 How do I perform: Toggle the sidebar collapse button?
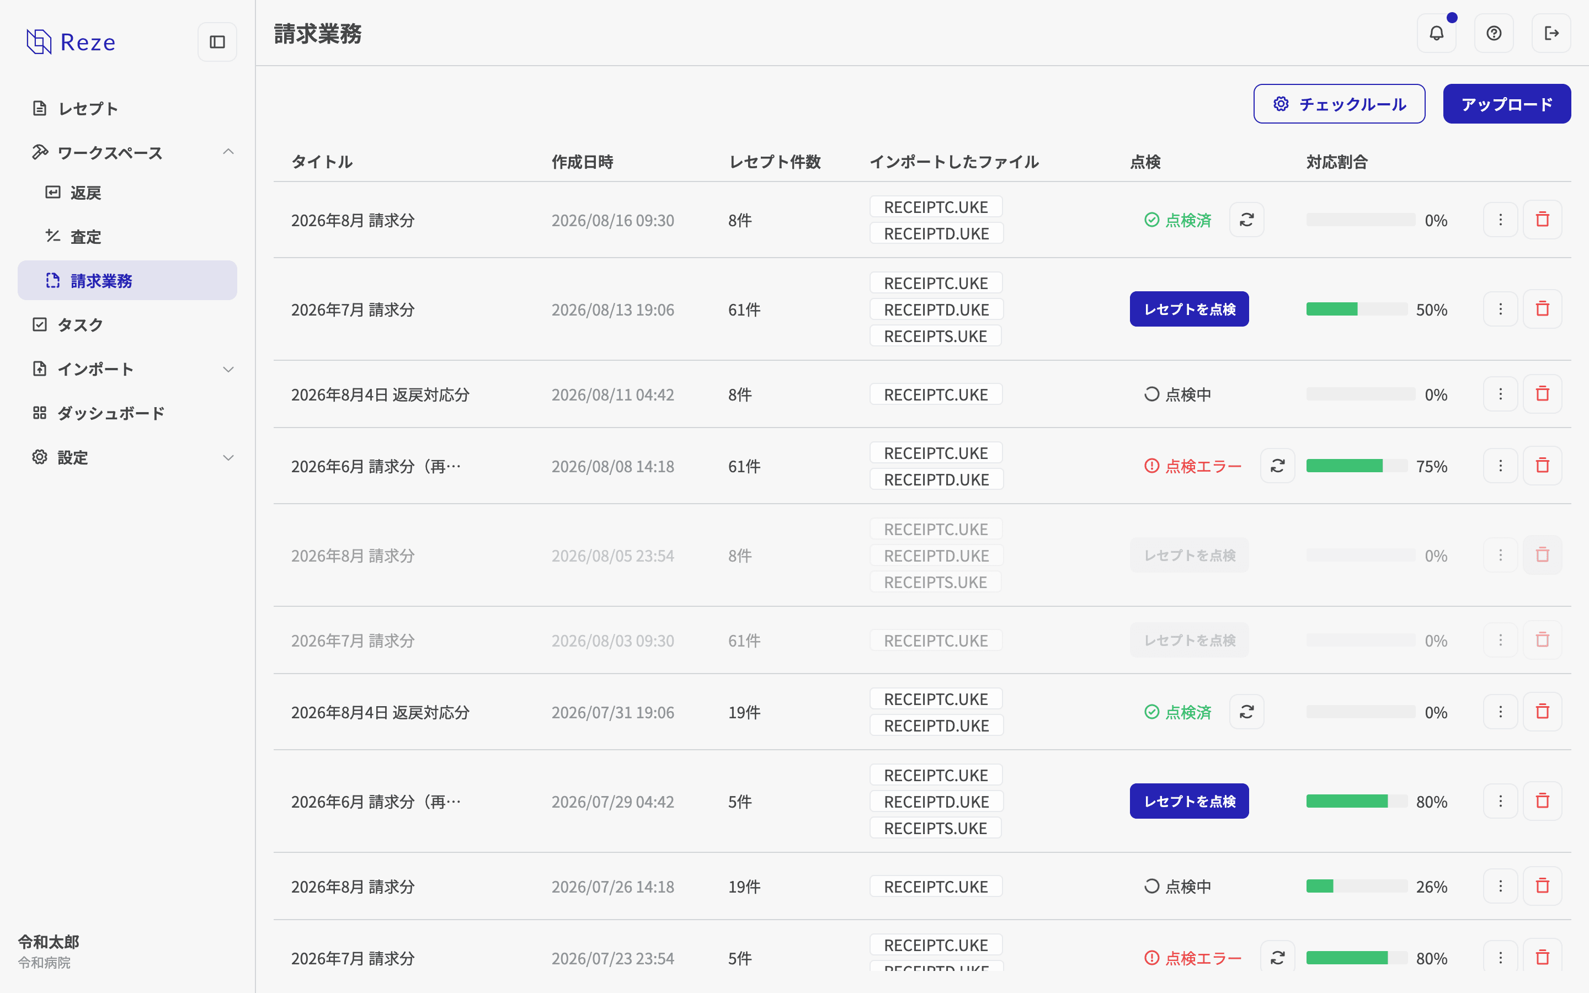tap(217, 42)
